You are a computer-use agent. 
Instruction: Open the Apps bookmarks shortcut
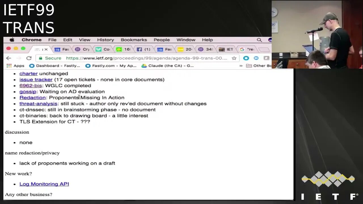tap(15, 66)
